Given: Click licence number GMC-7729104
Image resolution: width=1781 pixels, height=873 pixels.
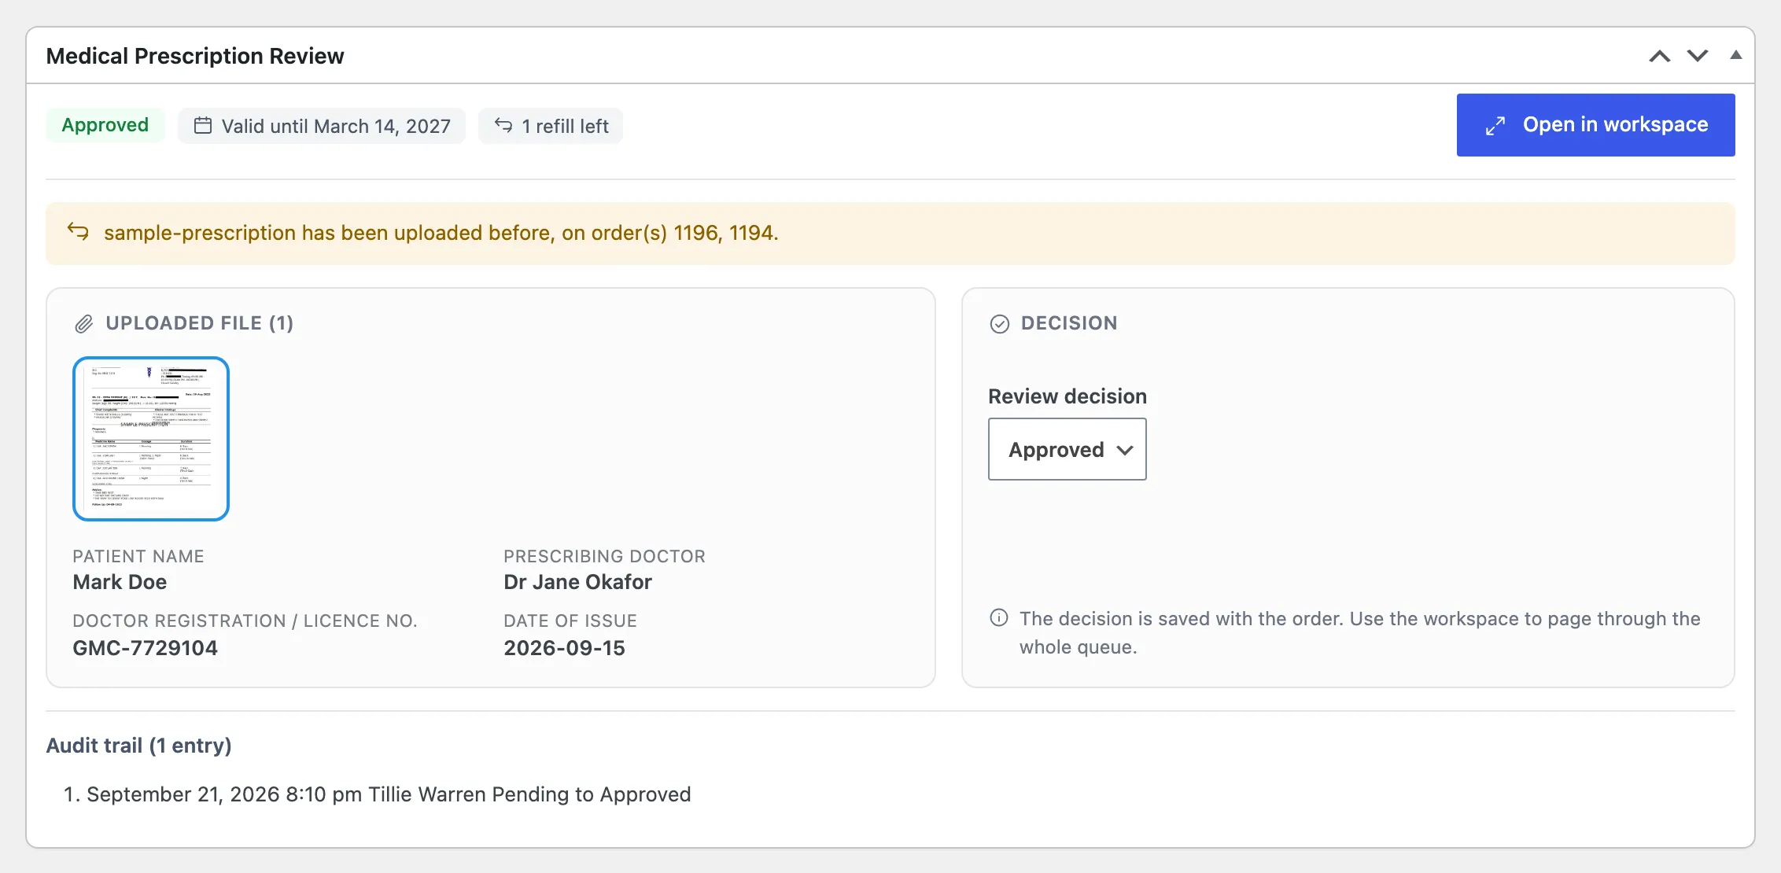Looking at the screenshot, I should (x=146, y=648).
